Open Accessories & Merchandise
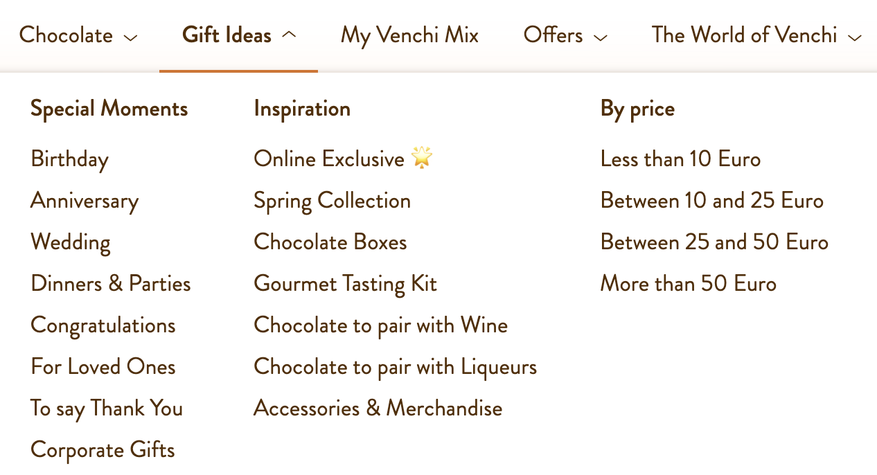 [x=378, y=409]
